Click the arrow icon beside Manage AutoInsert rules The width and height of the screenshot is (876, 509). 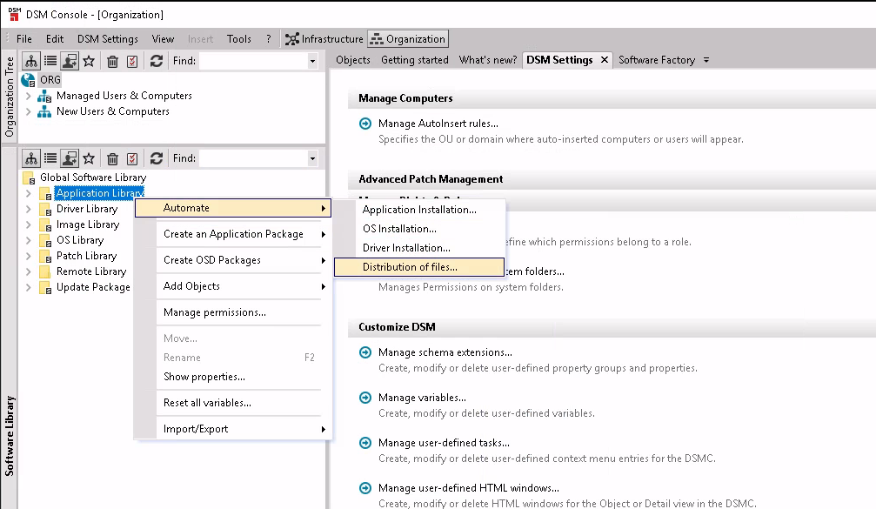365,124
